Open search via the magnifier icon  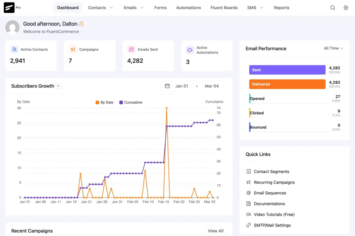332,7
